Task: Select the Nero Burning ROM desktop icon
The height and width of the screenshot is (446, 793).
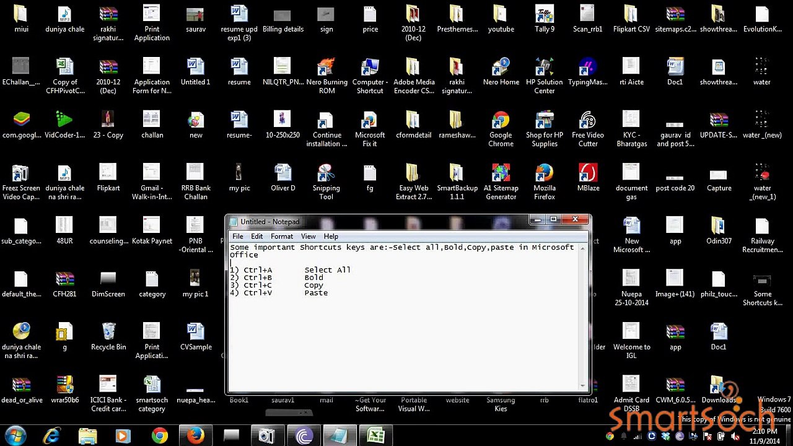Action: click(326, 76)
